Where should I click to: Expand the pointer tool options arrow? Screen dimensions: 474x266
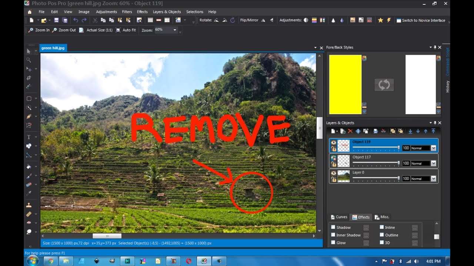coord(36,51)
